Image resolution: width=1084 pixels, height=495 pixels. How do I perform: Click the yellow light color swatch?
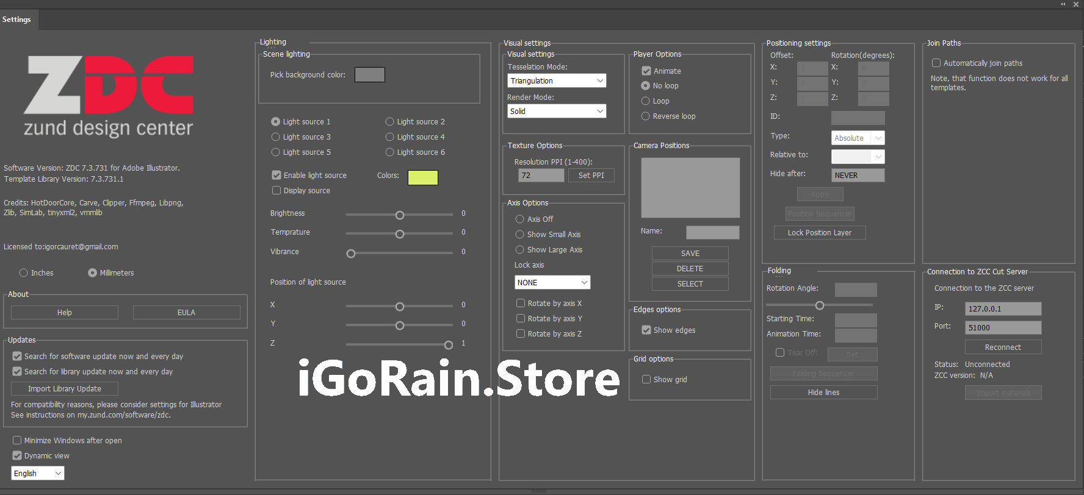click(x=422, y=177)
